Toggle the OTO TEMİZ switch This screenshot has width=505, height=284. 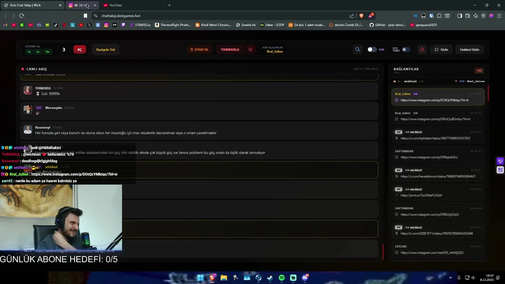[406, 50]
